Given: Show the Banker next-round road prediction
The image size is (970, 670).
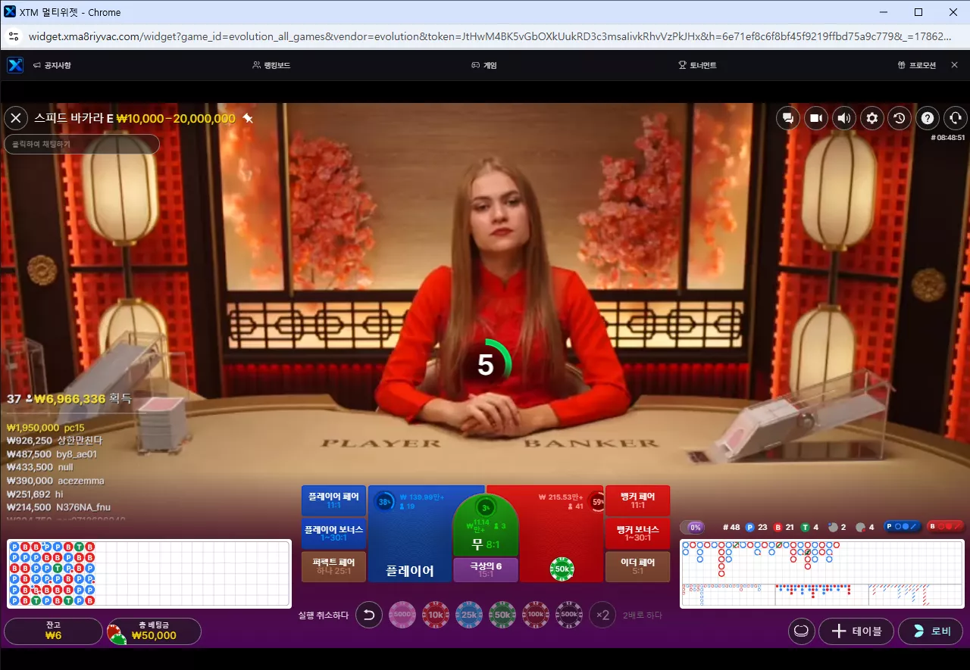Looking at the screenshot, I should 946,527.
